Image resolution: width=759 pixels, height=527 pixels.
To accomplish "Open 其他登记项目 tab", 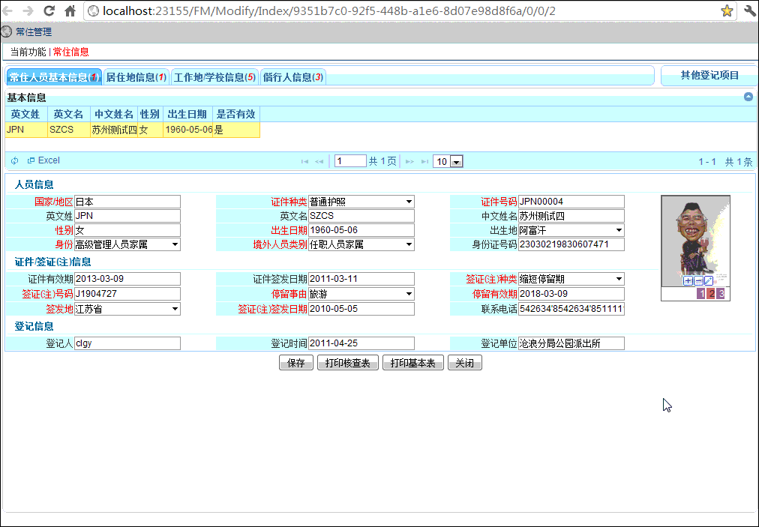I will click(709, 76).
